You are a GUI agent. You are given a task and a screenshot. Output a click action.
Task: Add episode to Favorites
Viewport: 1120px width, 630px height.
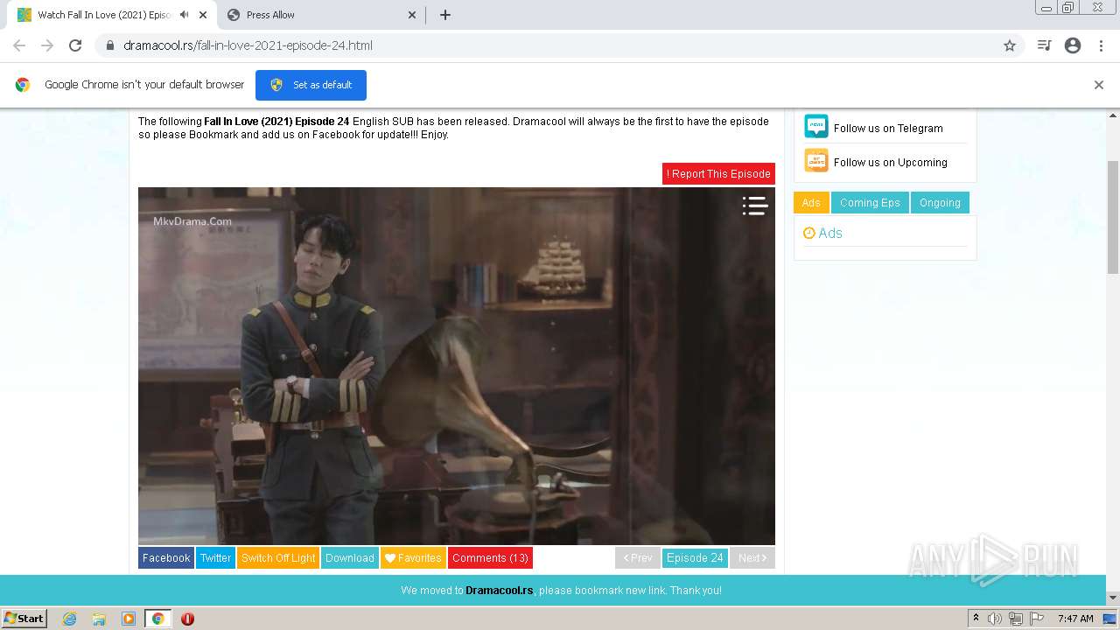coord(413,558)
